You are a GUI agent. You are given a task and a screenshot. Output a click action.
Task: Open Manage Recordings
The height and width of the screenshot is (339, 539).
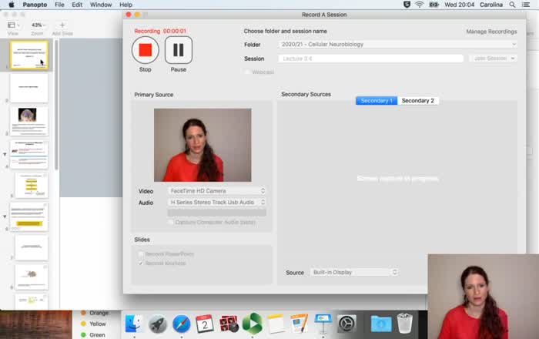pyautogui.click(x=491, y=32)
